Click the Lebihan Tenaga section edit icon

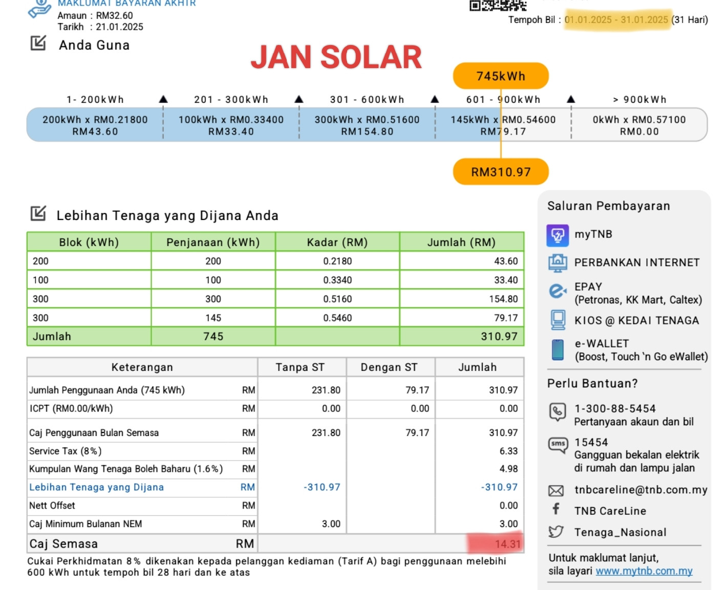point(38,213)
